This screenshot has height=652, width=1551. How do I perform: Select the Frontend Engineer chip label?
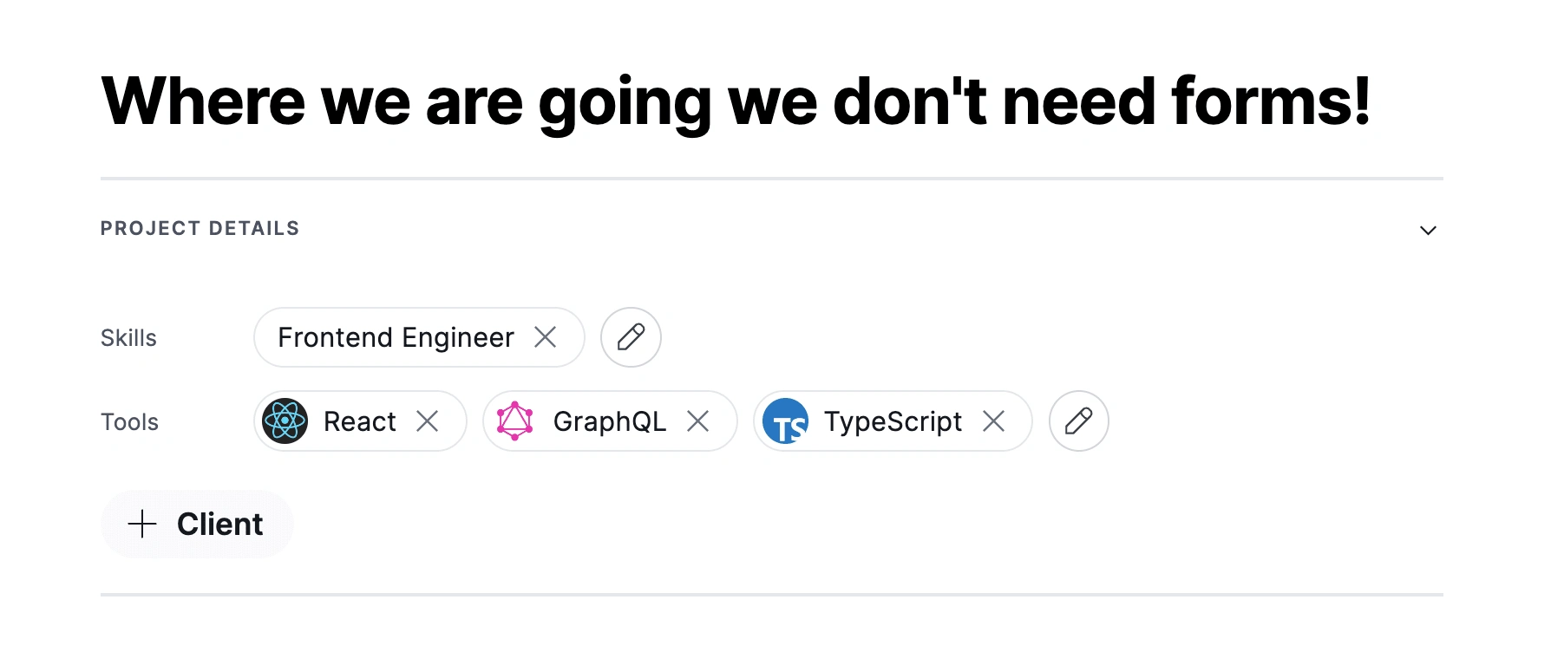point(396,337)
